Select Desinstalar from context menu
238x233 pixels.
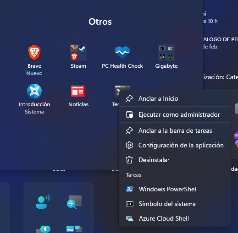point(175,160)
